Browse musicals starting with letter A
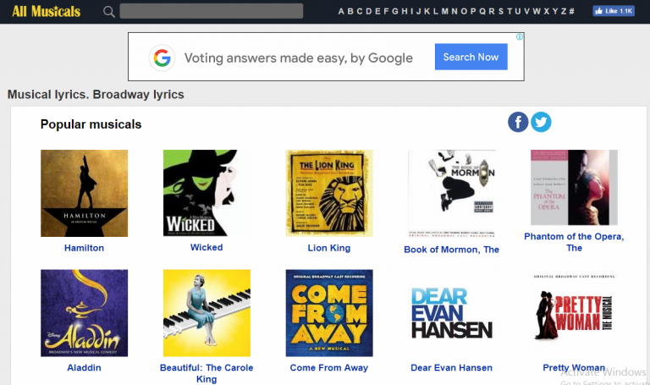Viewport: 650px width, 385px height. point(341,11)
